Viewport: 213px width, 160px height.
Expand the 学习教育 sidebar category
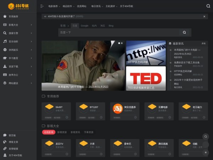click(x=18, y=58)
